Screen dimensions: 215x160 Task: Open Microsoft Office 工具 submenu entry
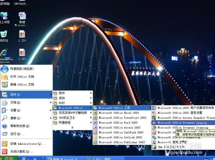122,108
